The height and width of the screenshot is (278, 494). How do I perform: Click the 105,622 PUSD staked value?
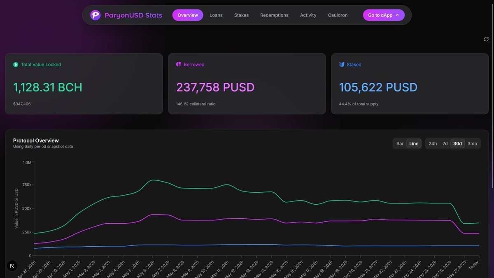pos(378,87)
